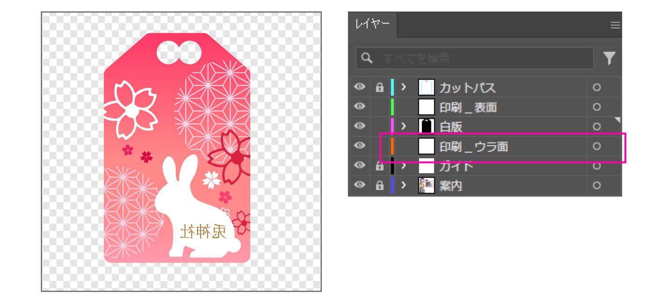Click the すべてを検索 search field
Image resolution: width=669 pixels, height=299 pixels.
(x=474, y=58)
